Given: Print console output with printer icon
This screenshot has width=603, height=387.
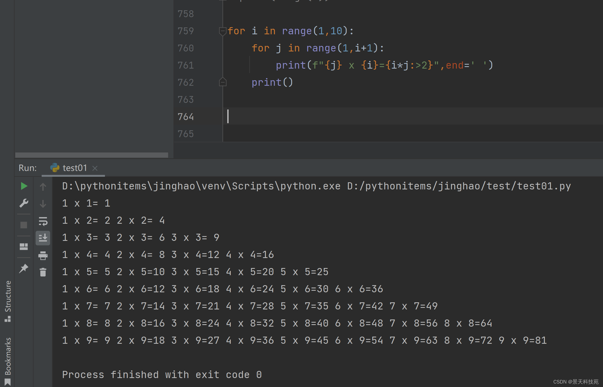Looking at the screenshot, I should click(x=43, y=255).
